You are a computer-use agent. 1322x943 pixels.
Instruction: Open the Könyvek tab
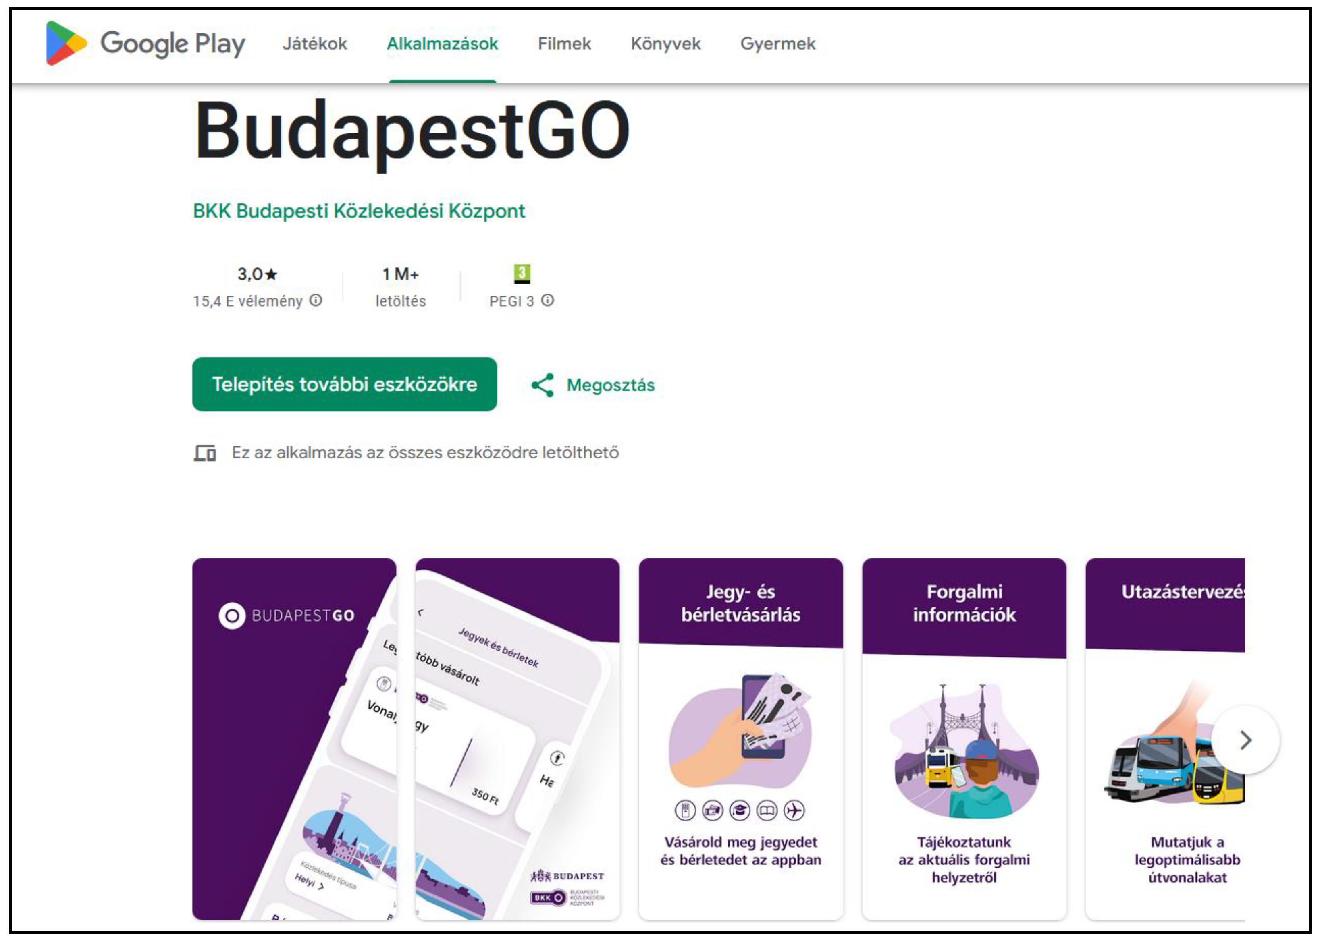click(665, 44)
